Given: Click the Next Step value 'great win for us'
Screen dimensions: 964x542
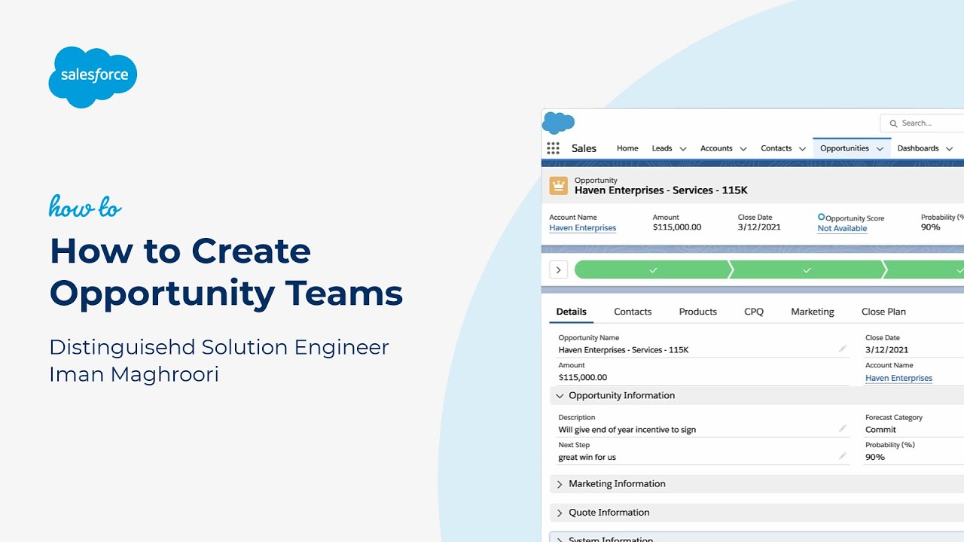Looking at the screenshot, I should tap(587, 457).
